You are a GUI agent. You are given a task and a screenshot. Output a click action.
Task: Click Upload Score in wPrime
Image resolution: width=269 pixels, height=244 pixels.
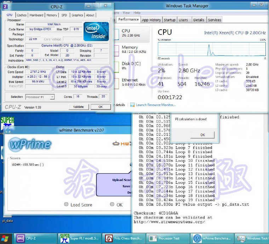pyautogui.click(x=122, y=180)
